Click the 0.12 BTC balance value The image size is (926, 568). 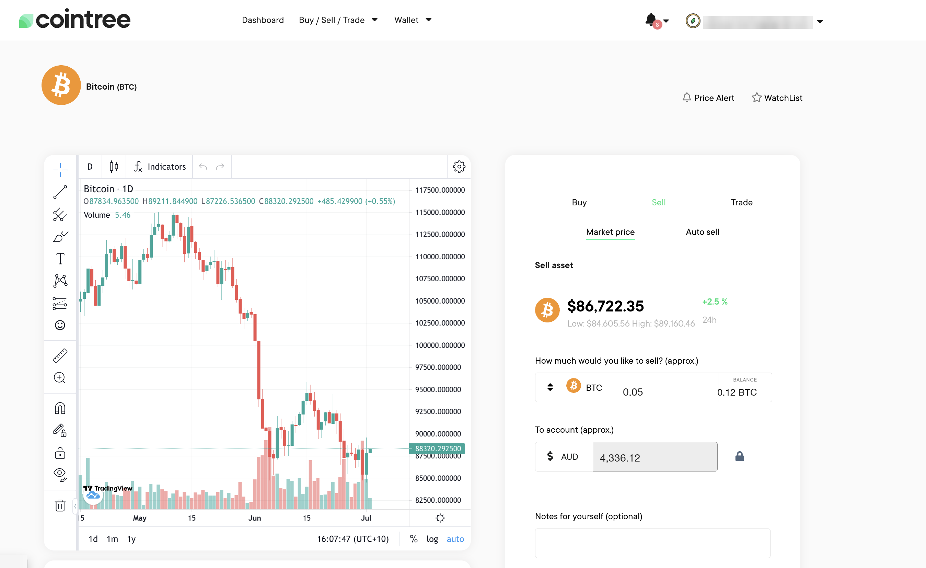[x=737, y=392]
